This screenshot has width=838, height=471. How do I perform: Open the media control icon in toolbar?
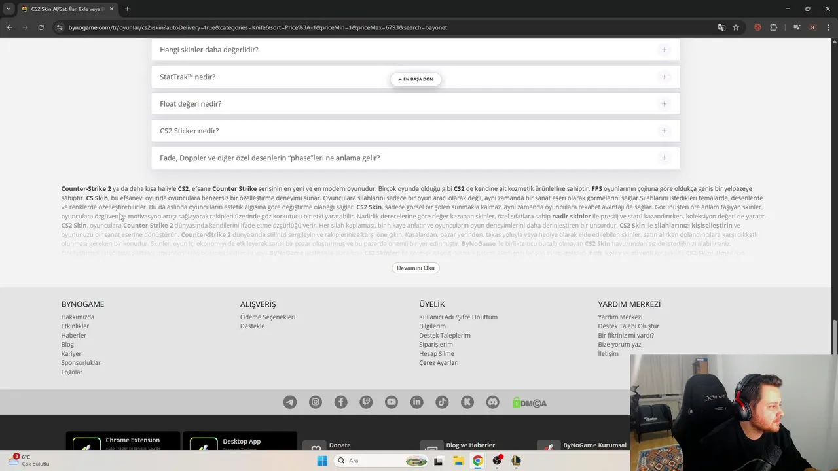[797, 27]
